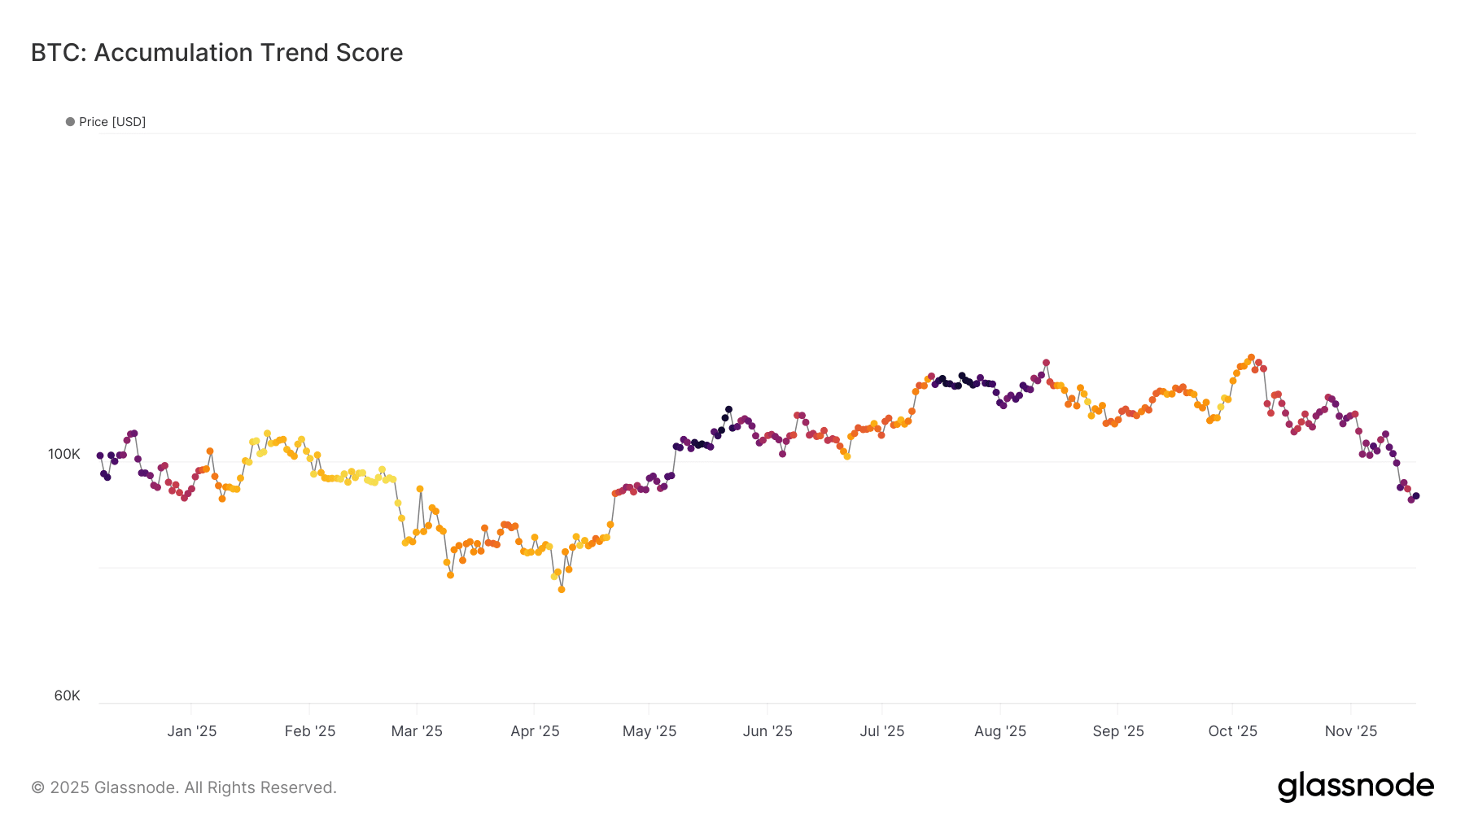The image size is (1465, 824).
Task: Select the Oct '25 axis label
Action: 1233,731
